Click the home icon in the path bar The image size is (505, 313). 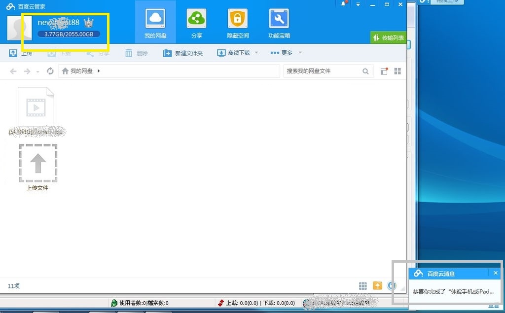65,71
